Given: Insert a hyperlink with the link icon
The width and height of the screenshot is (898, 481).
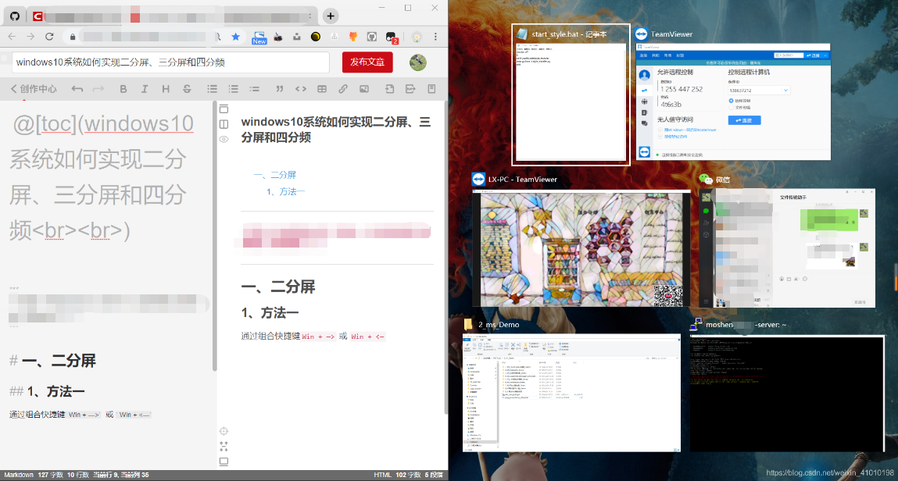Looking at the screenshot, I should (342, 88).
